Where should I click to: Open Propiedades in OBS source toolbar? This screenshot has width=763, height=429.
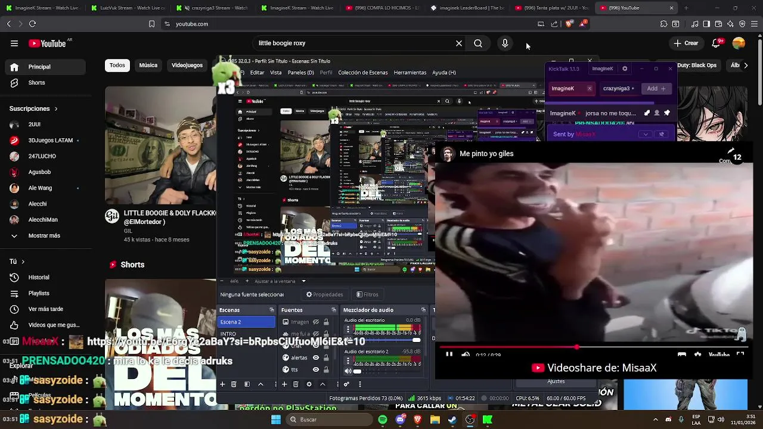pos(325,294)
